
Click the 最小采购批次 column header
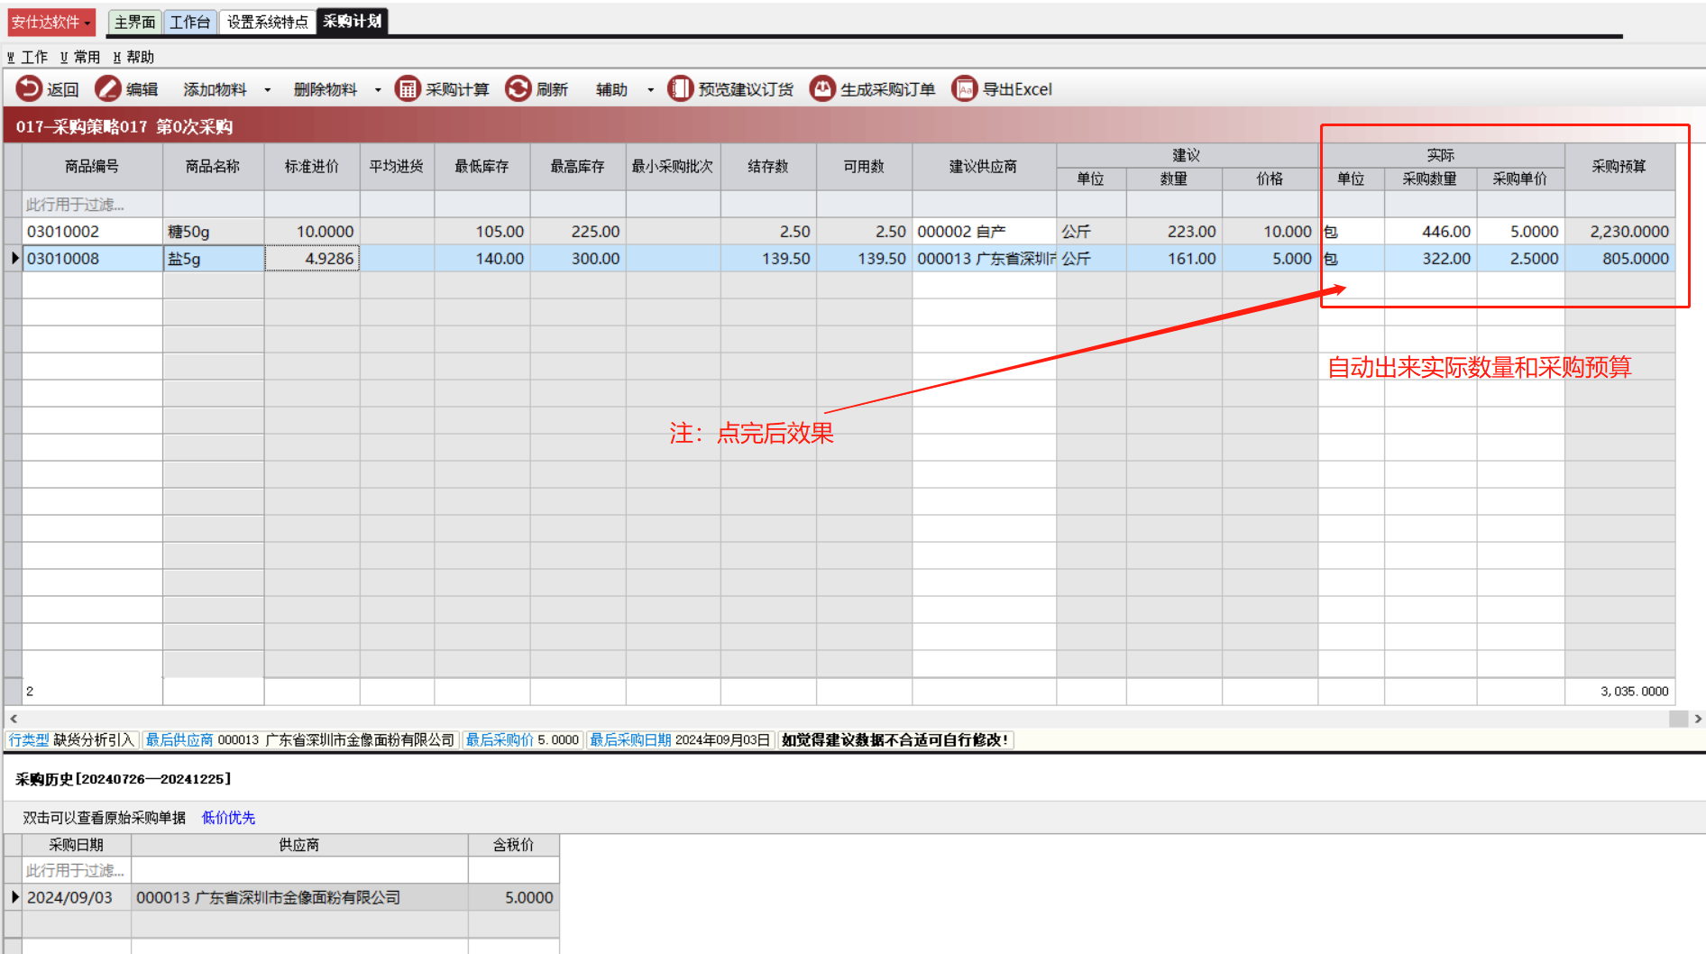[x=674, y=166]
